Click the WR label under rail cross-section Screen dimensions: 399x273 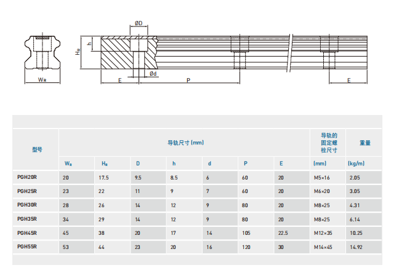(42, 80)
